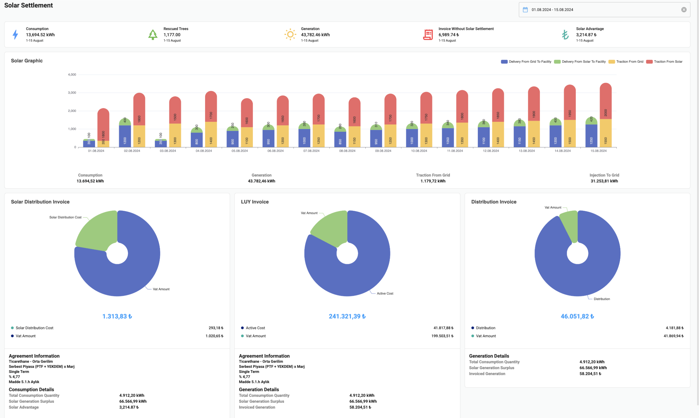Click the red invoice receipt icon
This screenshot has height=418, width=699.
click(x=428, y=34)
